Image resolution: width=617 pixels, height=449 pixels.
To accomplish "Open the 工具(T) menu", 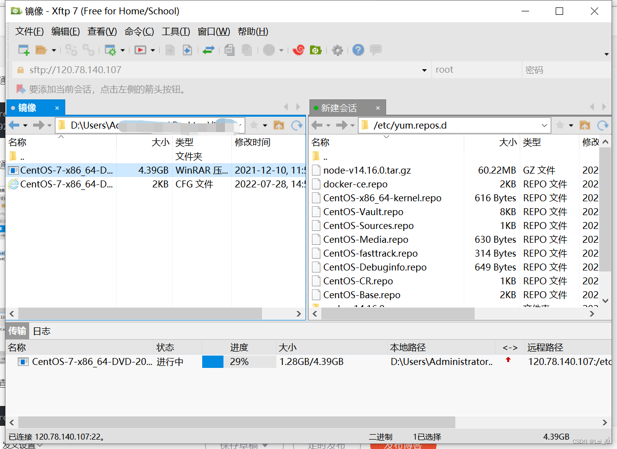I will click(176, 31).
